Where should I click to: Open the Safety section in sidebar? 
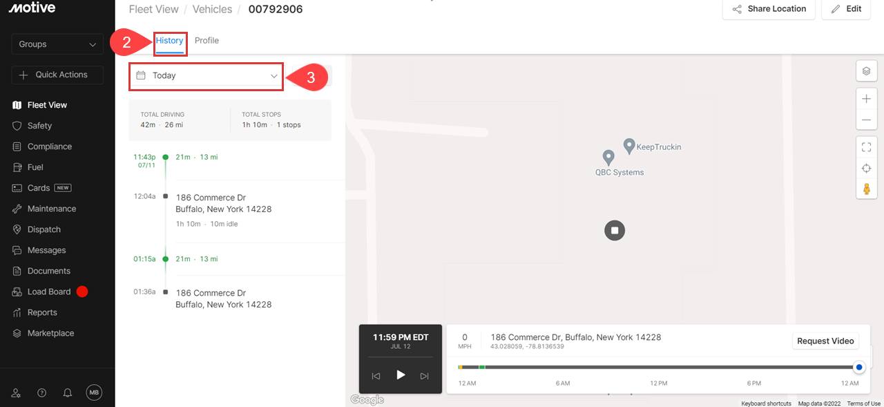(41, 125)
